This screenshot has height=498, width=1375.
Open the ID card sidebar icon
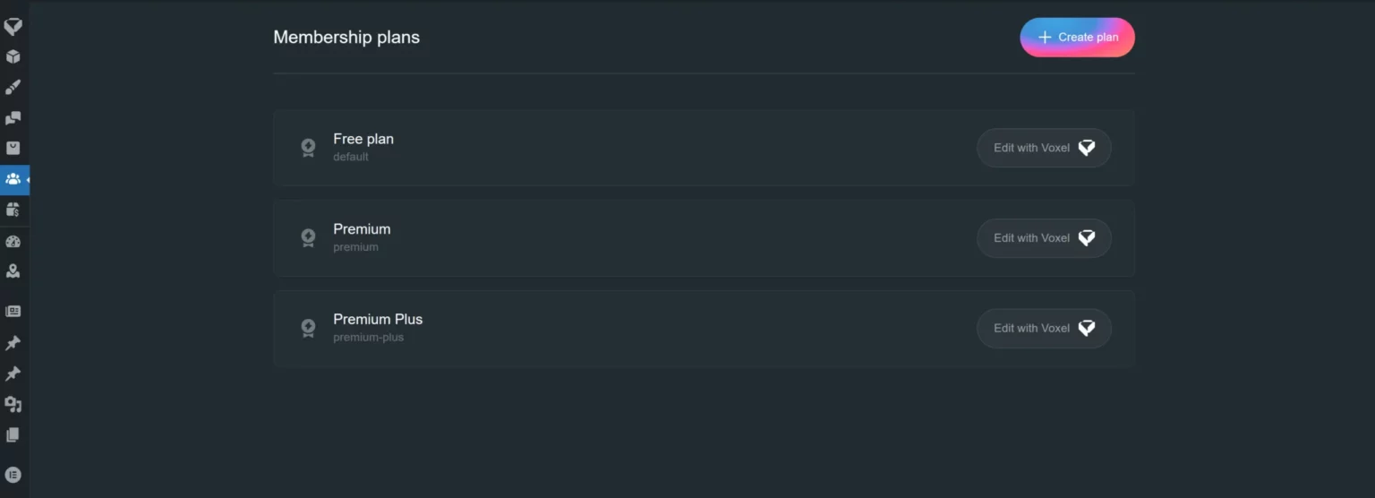(x=13, y=312)
